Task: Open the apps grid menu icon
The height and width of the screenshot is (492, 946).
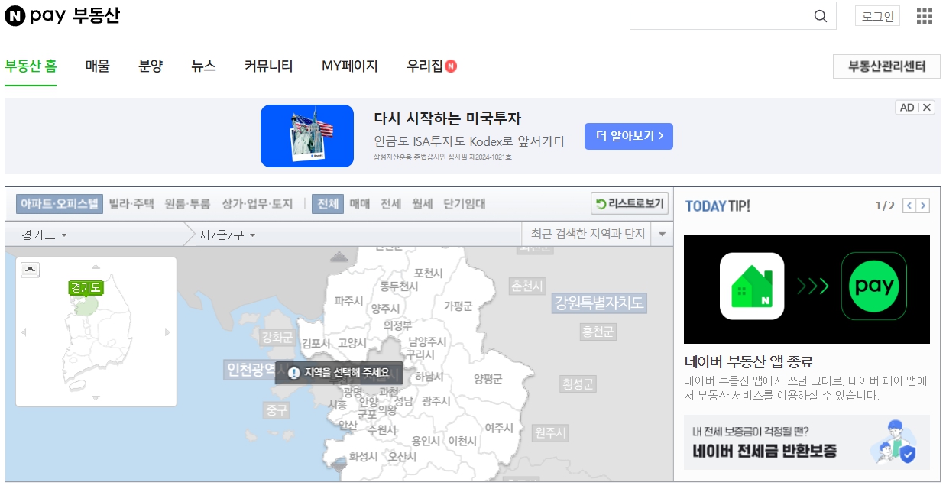Action: pos(925,16)
